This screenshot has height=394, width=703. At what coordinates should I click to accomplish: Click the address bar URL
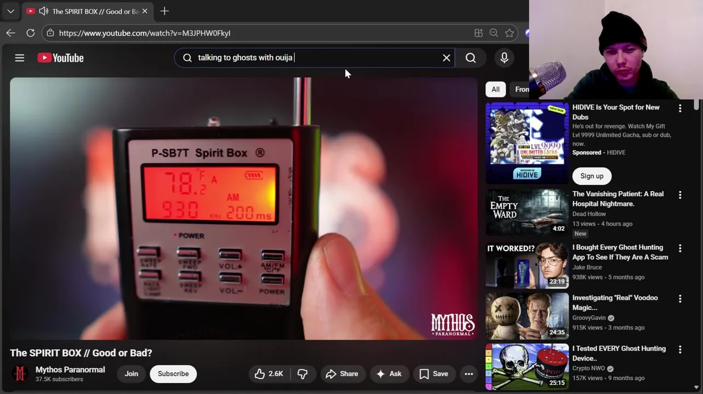coord(145,33)
